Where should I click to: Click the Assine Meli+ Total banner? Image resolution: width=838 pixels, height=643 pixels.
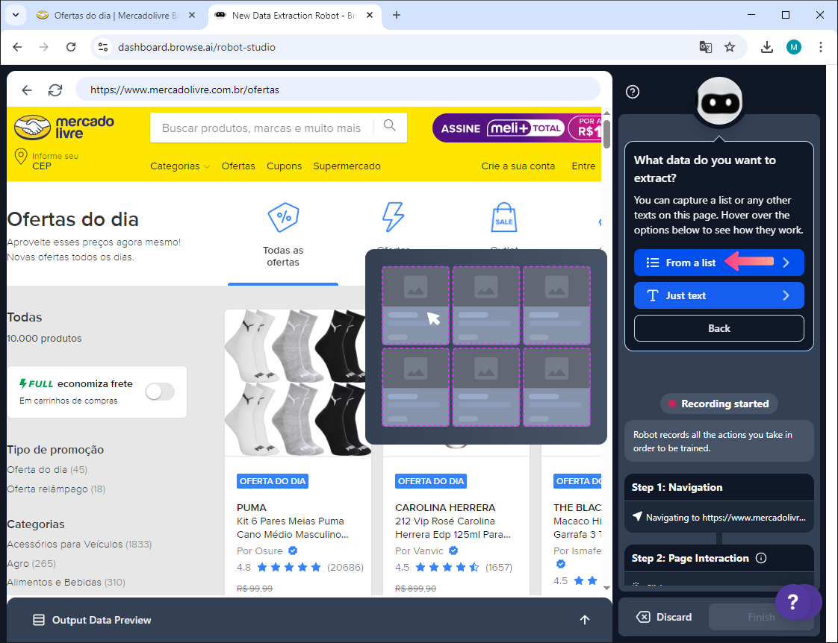517,128
